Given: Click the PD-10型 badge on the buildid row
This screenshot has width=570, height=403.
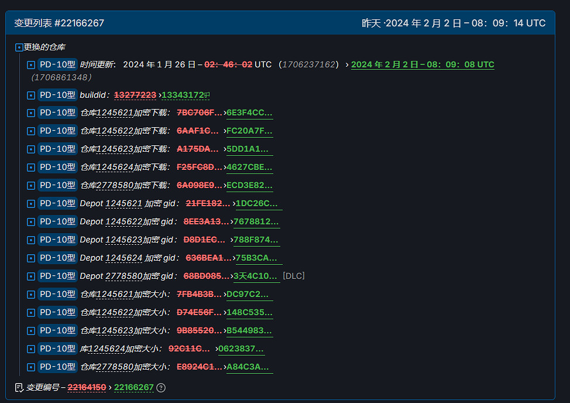Looking at the screenshot, I should [57, 94].
